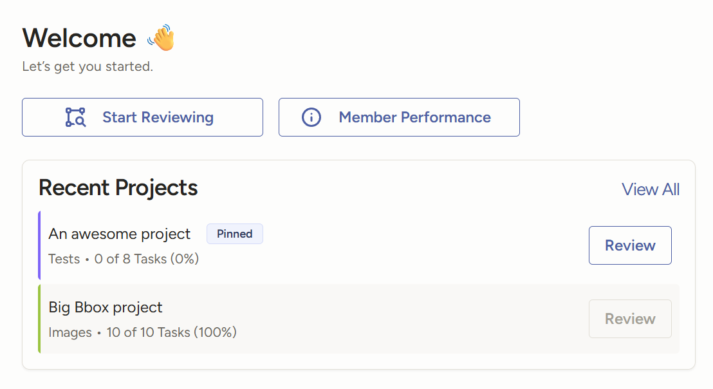Click the Images dataset label
This screenshot has width=713, height=389.
click(70, 332)
